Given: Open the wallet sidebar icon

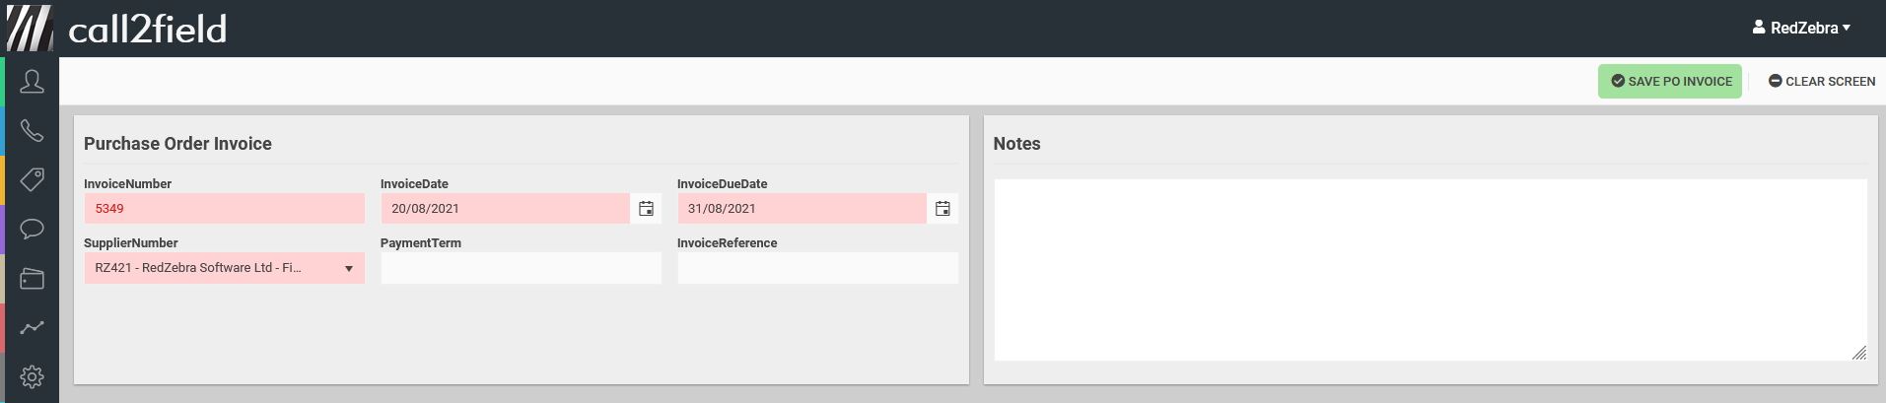Looking at the screenshot, I should point(32,279).
